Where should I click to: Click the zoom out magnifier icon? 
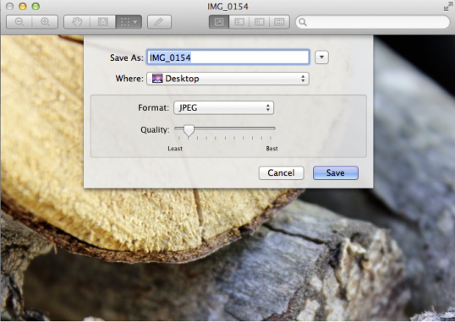19,22
